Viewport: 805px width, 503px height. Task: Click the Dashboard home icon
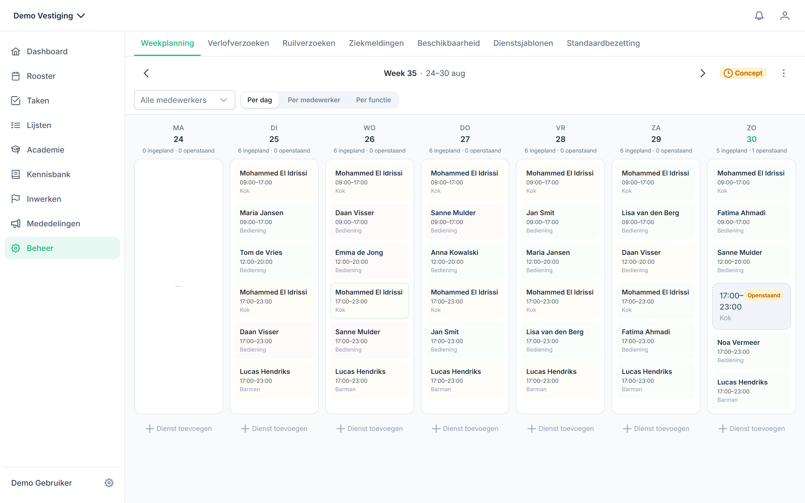click(x=16, y=52)
